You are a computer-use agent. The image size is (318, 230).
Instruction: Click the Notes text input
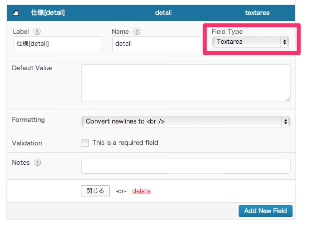point(186,166)
